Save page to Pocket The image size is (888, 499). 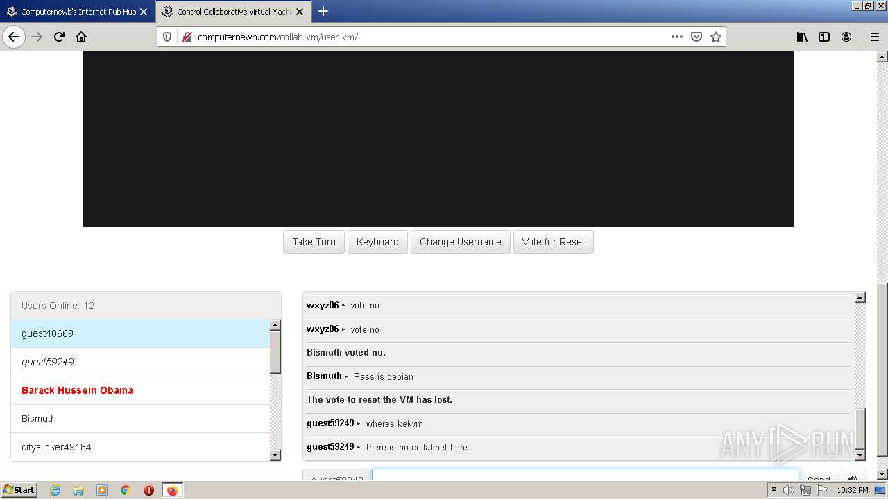[697, 37]
